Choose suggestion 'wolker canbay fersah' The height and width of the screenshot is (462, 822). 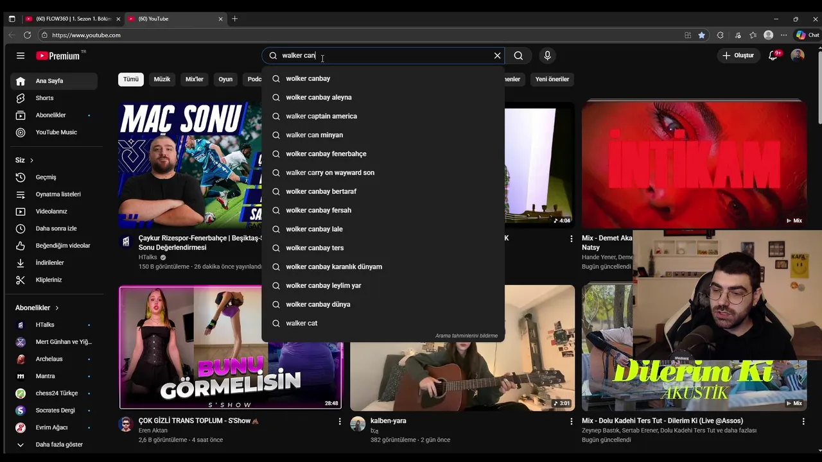click(383, 210)
